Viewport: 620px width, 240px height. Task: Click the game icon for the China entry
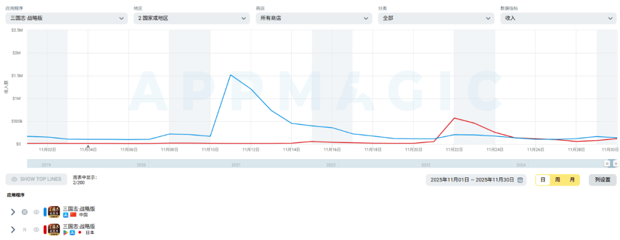[54, 212]
